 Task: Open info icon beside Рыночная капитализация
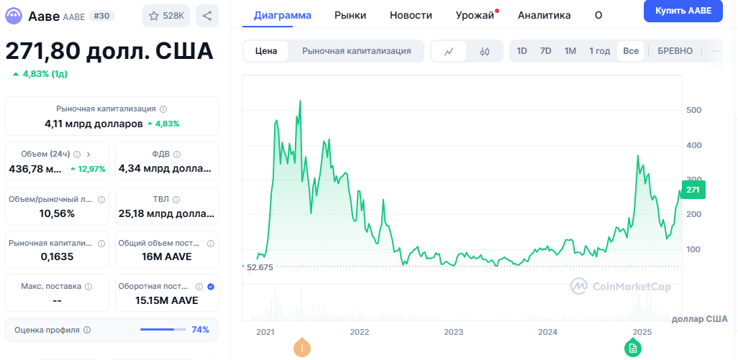coord(163,109)
